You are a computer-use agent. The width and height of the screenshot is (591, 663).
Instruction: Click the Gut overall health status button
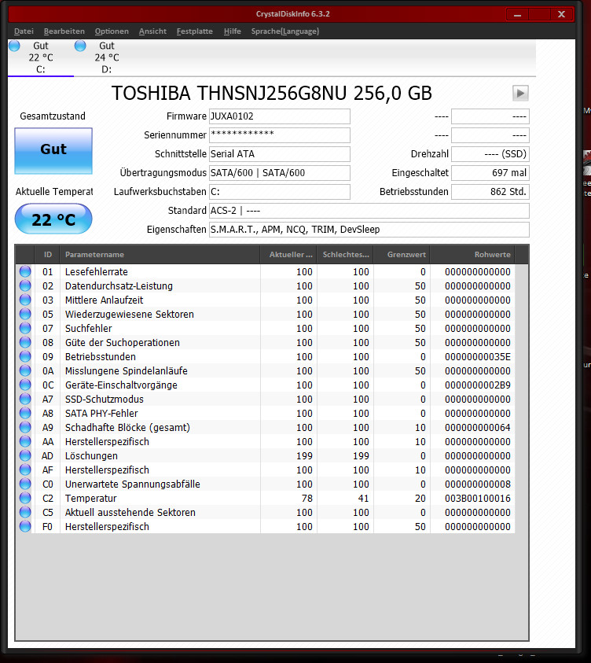53,151
